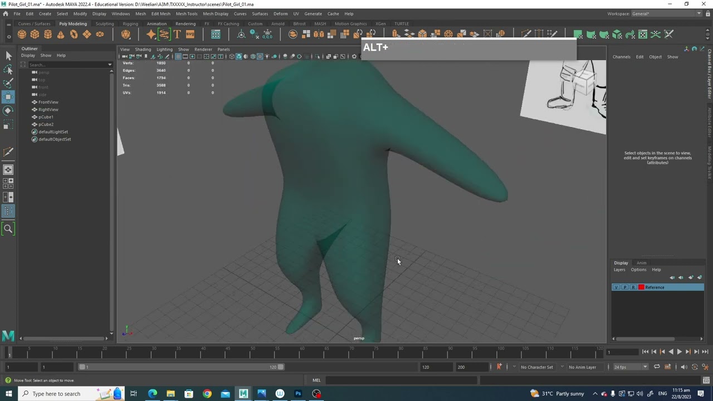Select the Select tool arrow in toolbox
The width and height of the screenshot is (713, 401).
click(8, 56)
